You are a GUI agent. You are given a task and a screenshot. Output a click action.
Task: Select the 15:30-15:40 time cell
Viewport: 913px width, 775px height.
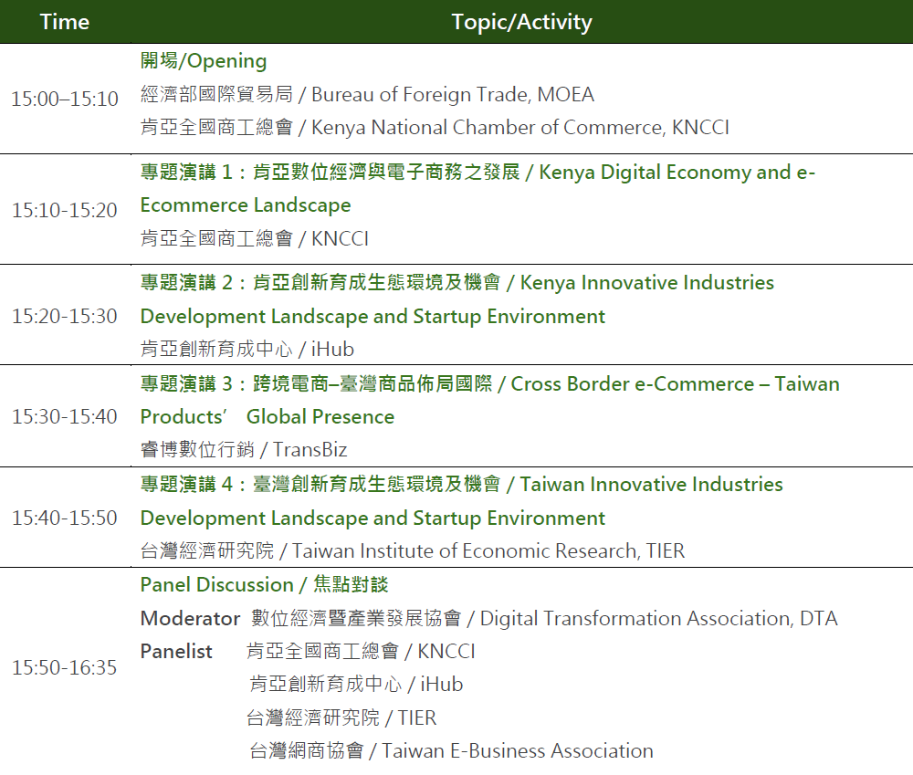point(65,416)
